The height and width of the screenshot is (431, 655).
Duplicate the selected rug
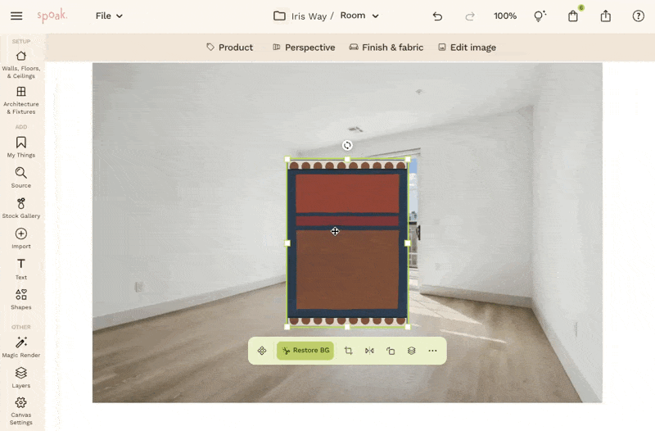click(391, 351)
